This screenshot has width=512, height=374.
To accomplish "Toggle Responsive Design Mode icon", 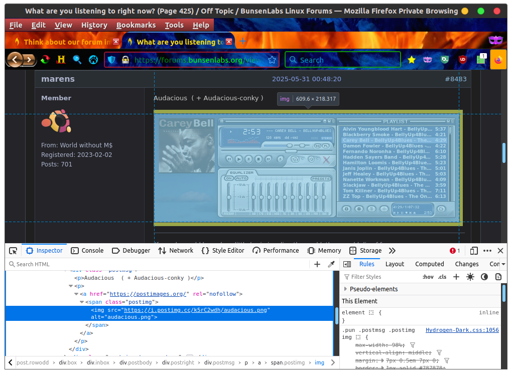I will coord(474,251).
